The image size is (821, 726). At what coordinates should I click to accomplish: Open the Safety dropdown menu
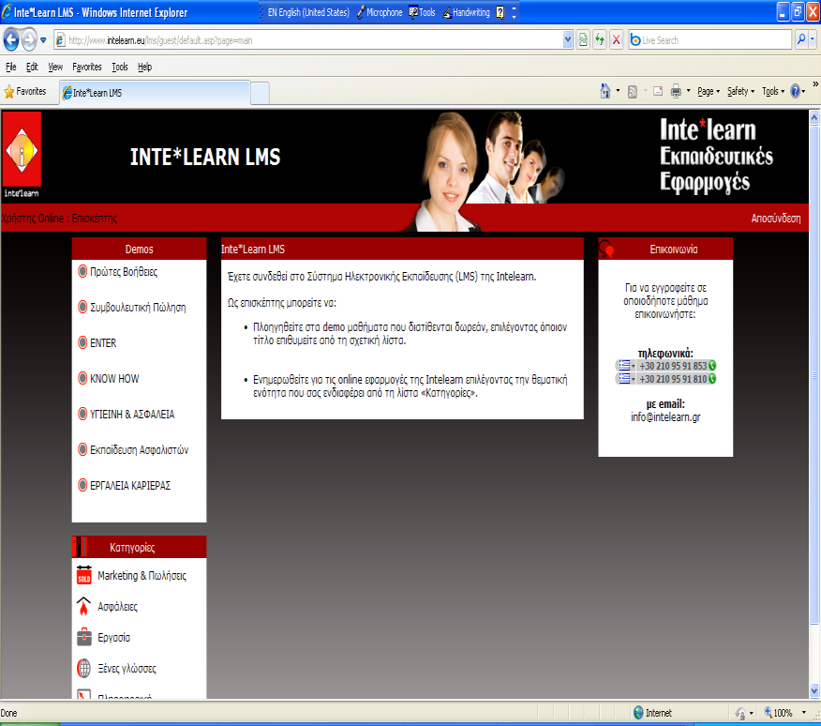pos(740,91)
